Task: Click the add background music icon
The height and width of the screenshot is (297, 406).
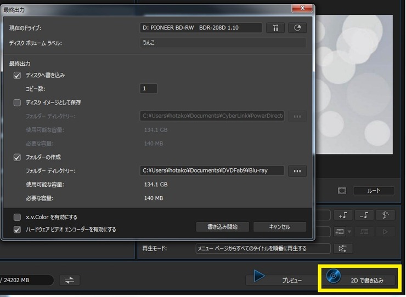Action: (x=343, y=215)
